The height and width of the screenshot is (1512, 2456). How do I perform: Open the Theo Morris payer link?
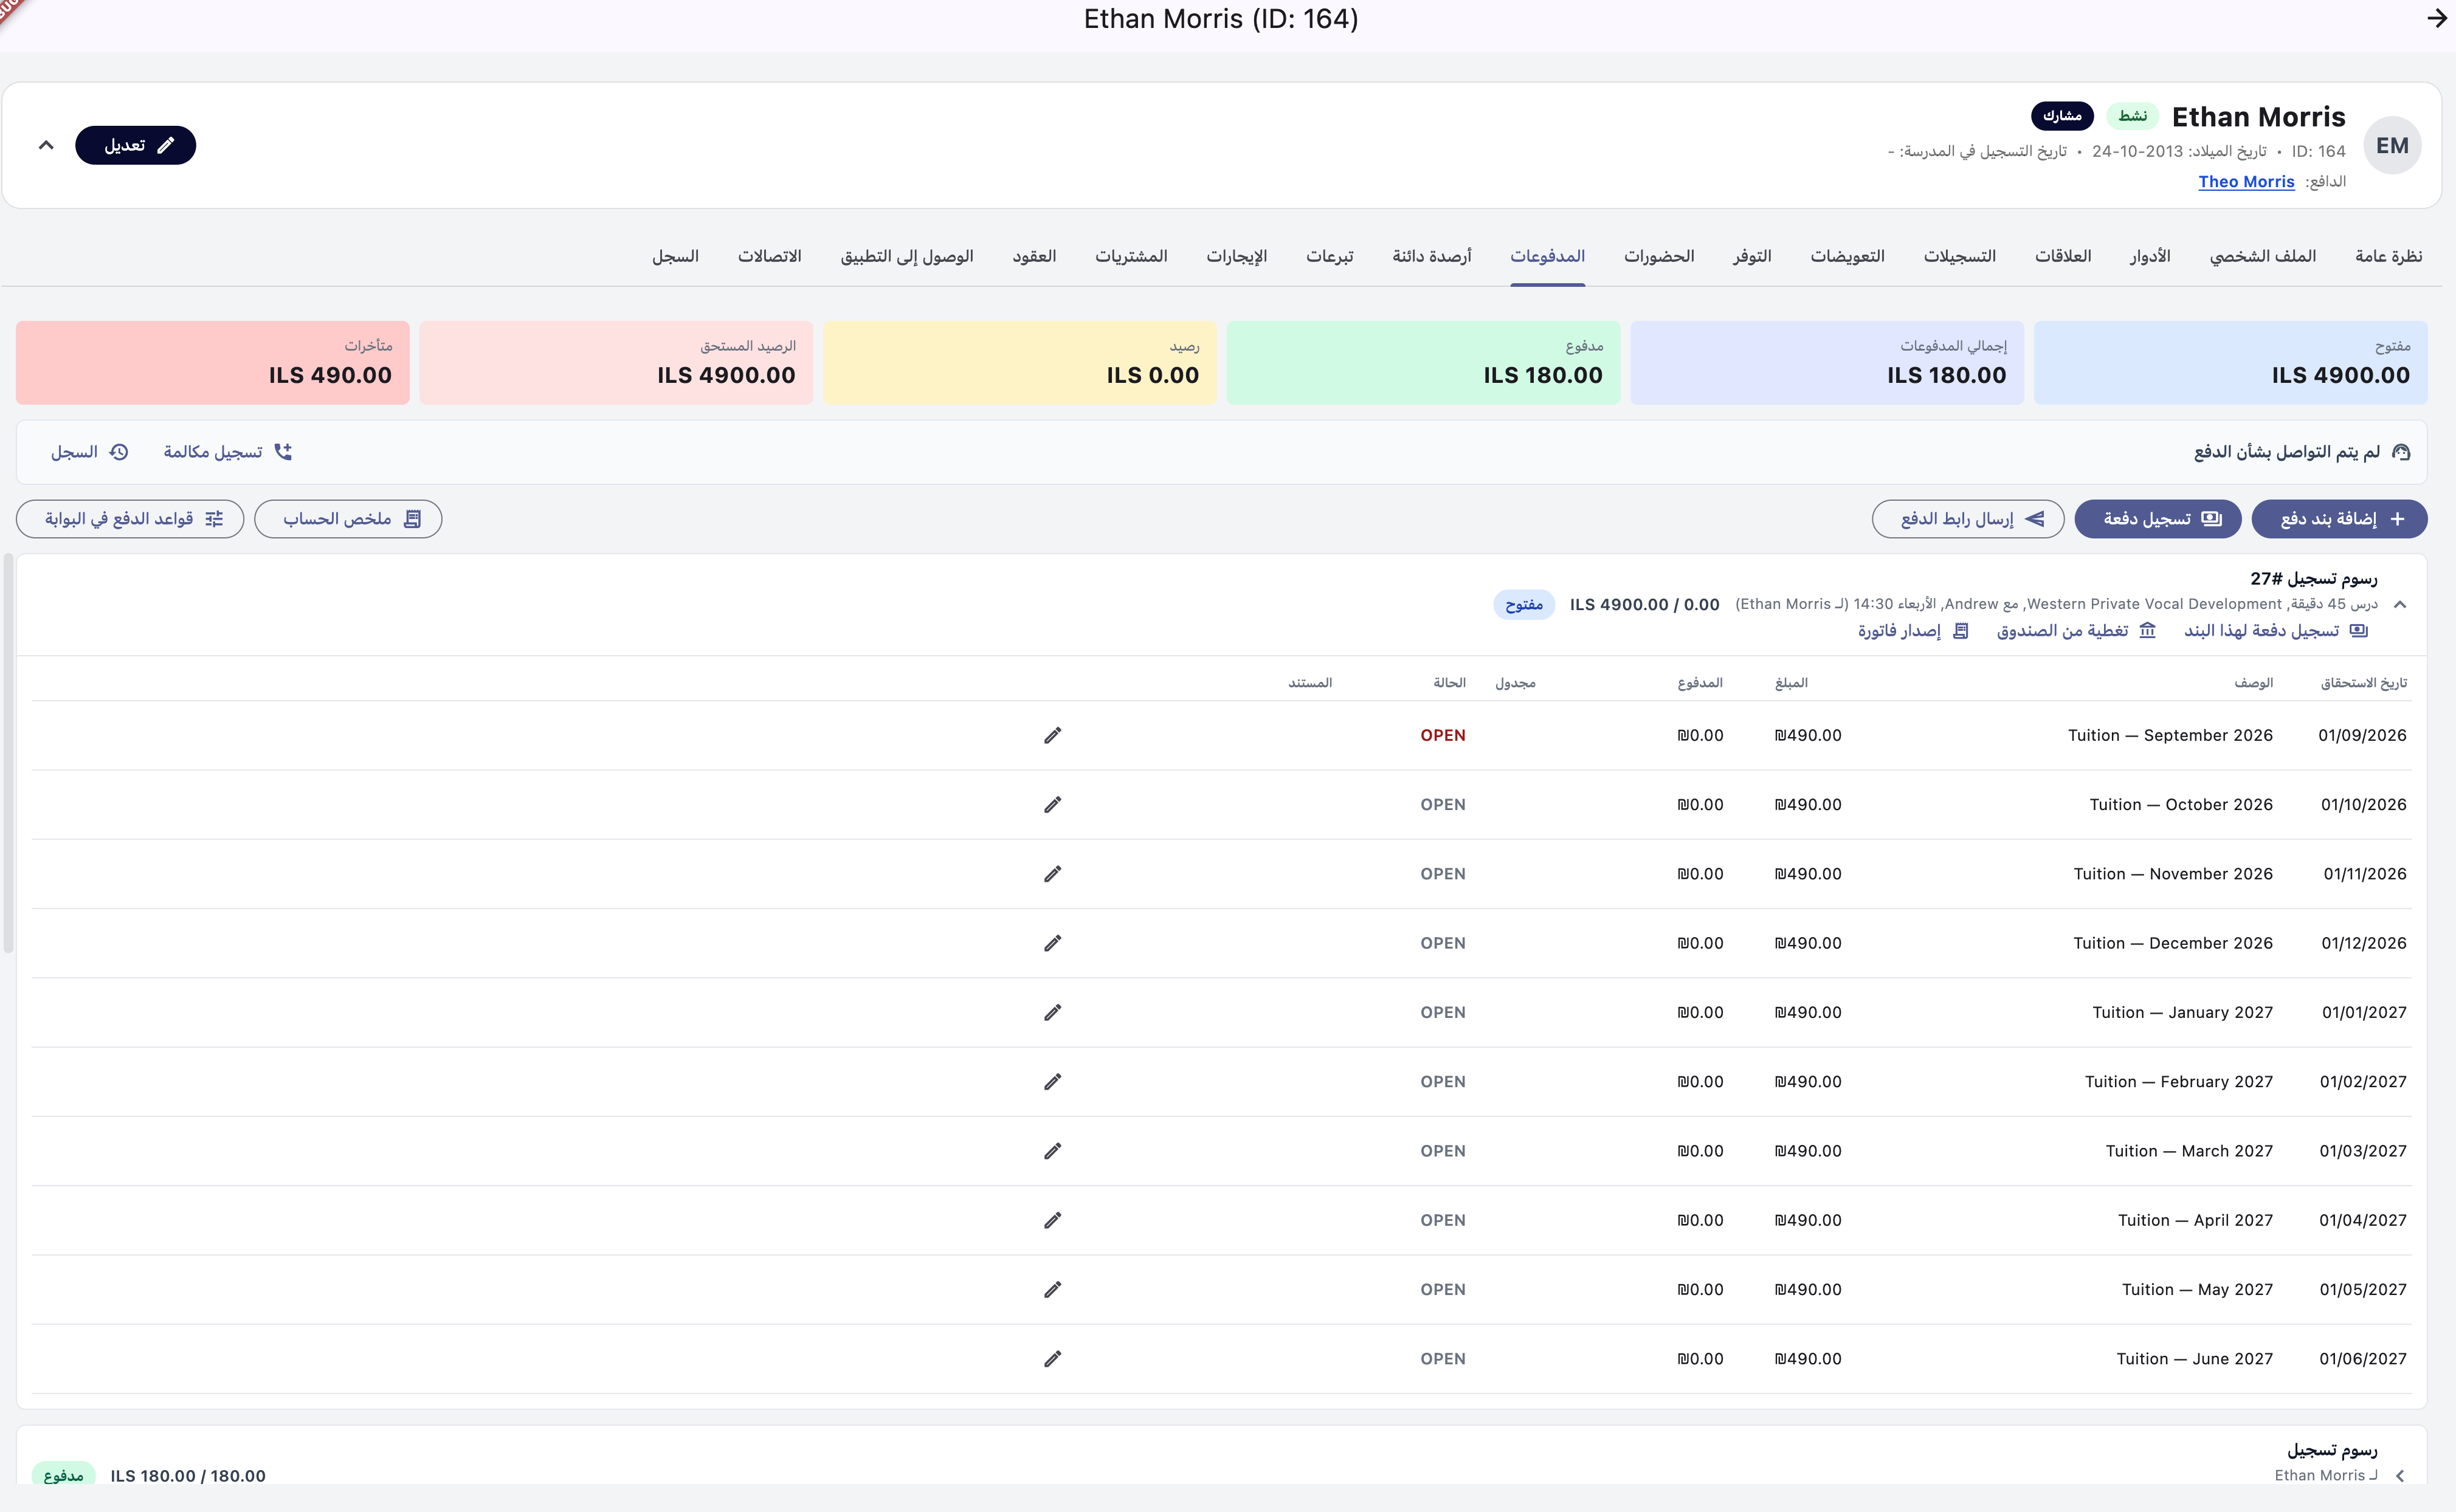(2245, 181)
